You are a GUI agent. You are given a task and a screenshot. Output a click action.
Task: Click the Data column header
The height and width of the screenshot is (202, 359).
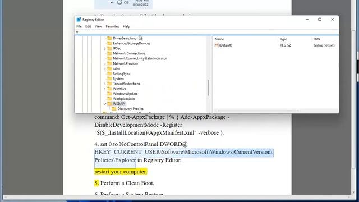[317, 39]
